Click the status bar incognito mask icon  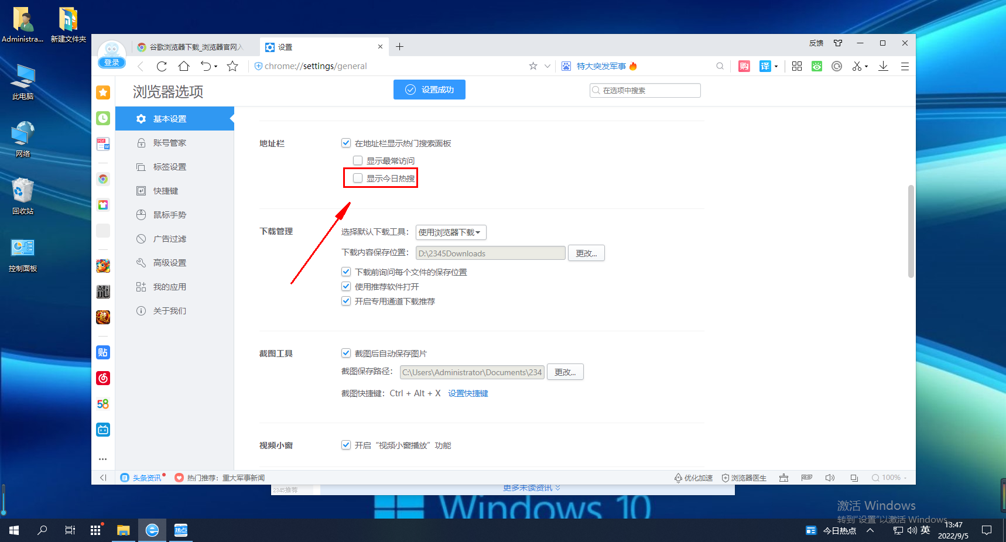coord(807,478)
